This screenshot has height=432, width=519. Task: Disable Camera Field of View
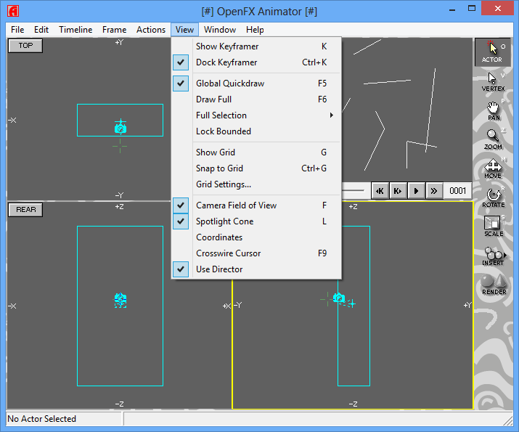(x=256, y=205)
